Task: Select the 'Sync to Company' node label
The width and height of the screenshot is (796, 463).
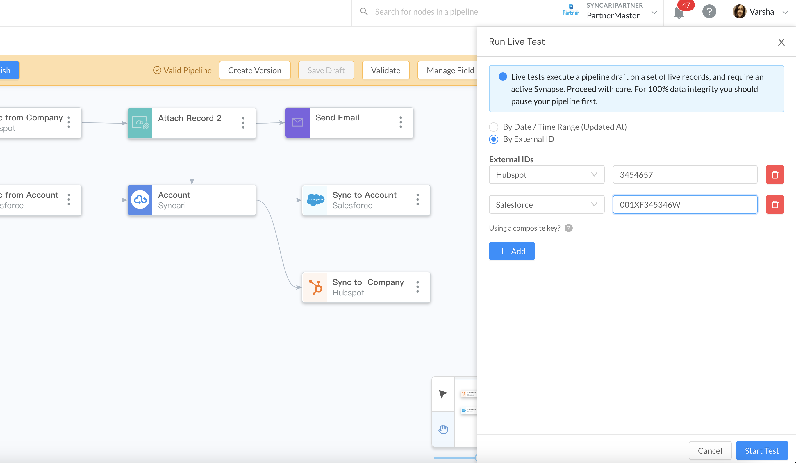Action: [x=368, y=282]
